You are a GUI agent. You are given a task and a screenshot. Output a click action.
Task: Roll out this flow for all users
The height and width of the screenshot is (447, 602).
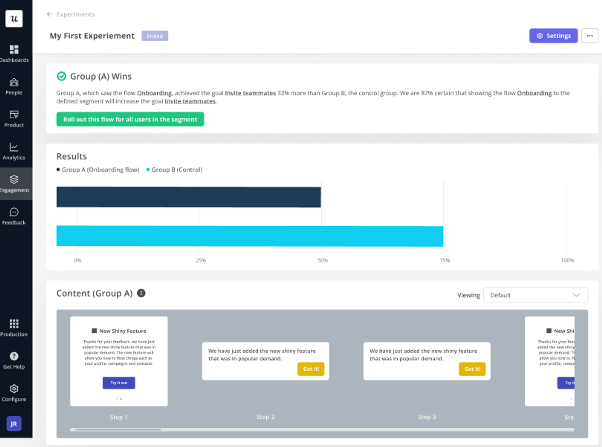(130, 119)
